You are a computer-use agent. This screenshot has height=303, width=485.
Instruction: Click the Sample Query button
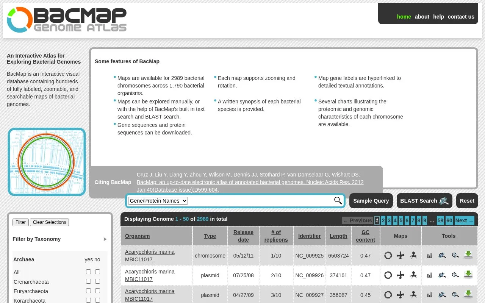pyautogui.click(x=371, y=201)
